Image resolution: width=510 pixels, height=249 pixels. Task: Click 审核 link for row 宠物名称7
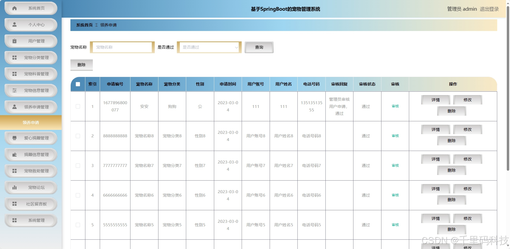(x=395, y=166)
